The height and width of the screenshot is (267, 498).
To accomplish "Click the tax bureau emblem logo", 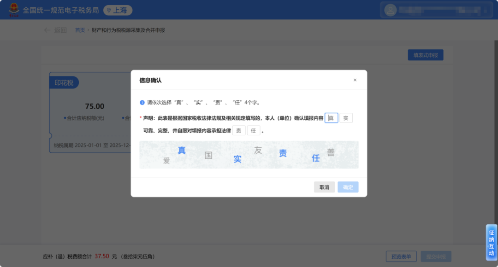I will (x=14, y=10).
